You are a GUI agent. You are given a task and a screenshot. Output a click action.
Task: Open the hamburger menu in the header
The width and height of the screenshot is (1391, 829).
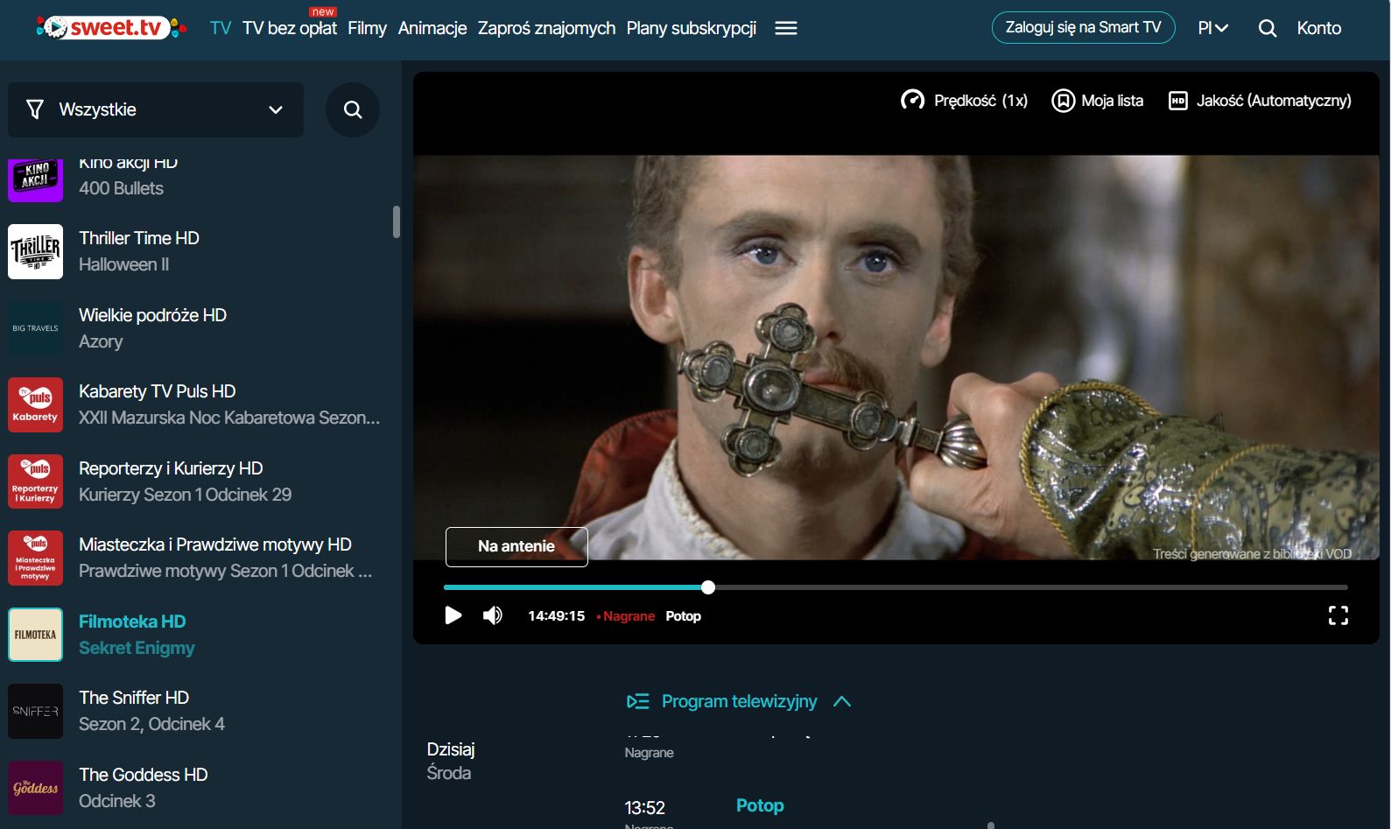coord(786,28)
